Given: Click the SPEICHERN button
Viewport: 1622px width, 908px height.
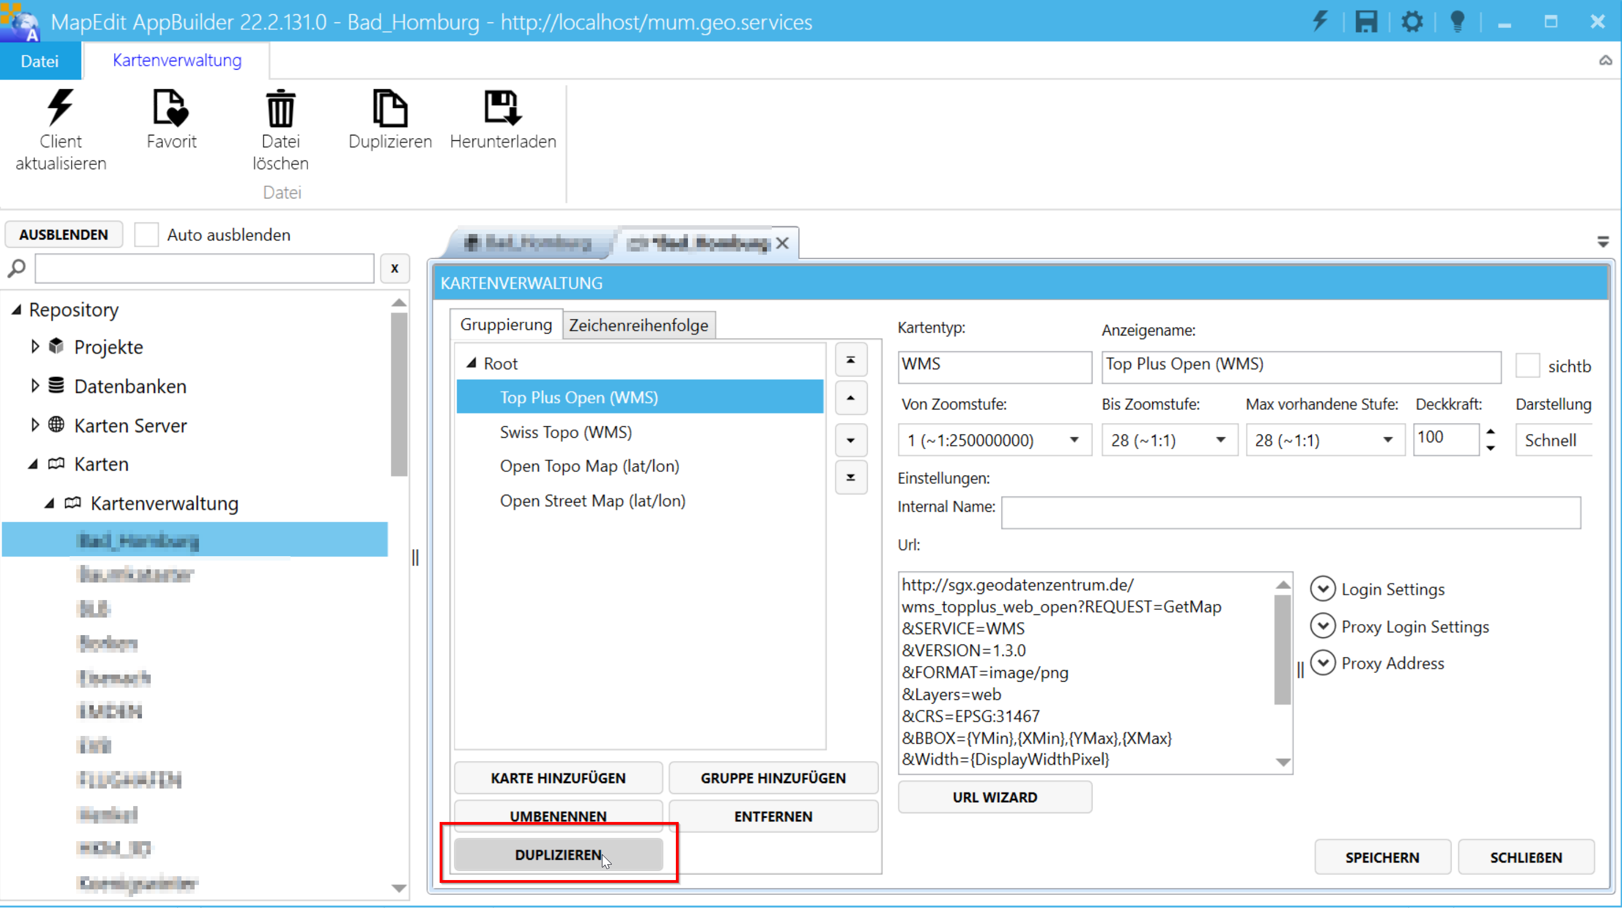Looking at the screenshot, I should (x=1382, y=858).
